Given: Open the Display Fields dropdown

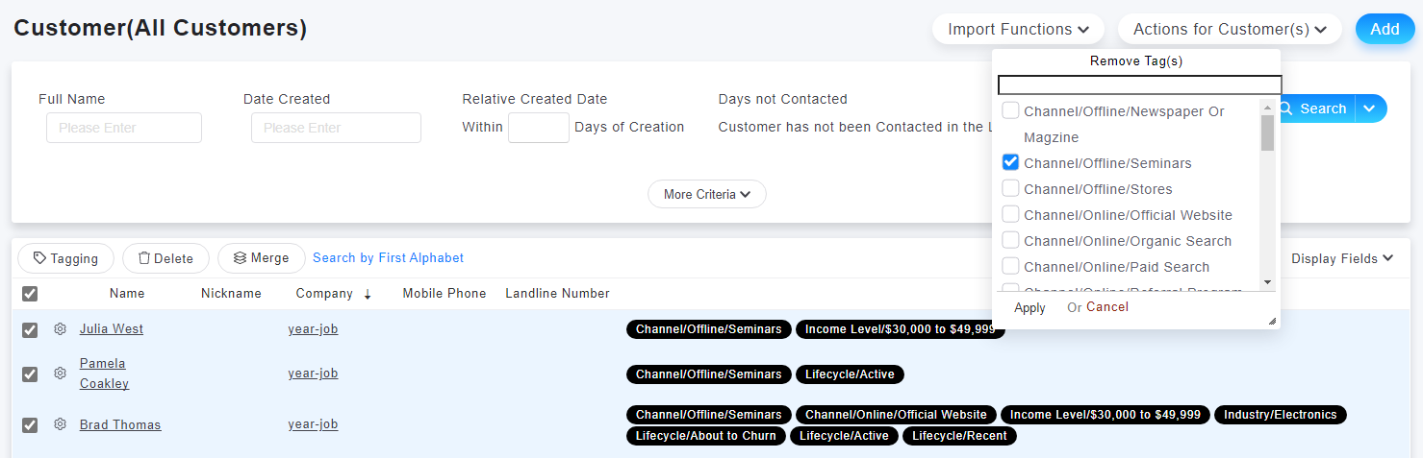Looking at the screenshot, I should [1342, 258].
